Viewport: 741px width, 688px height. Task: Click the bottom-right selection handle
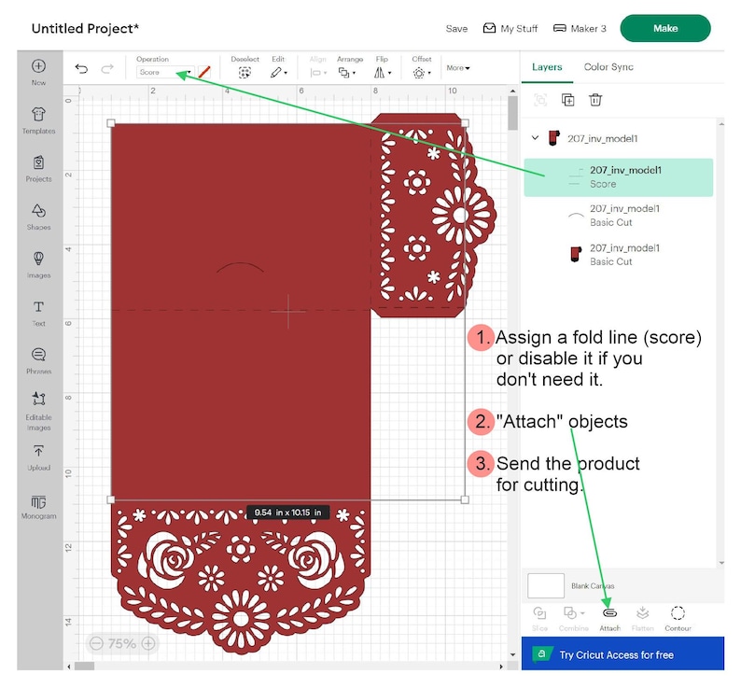tap(465, 499)
